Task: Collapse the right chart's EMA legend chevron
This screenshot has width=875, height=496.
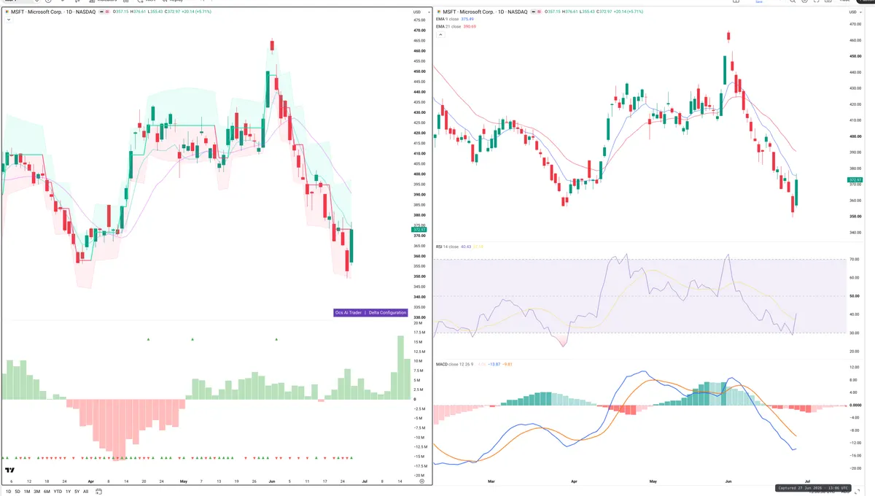Action: click(x=440, y=34)
